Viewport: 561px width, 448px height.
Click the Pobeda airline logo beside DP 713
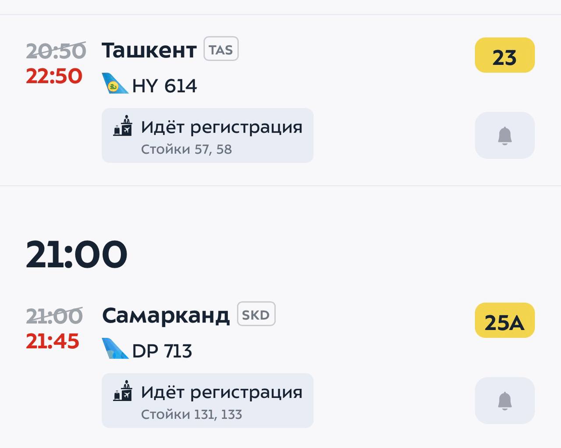click(115, 349)
